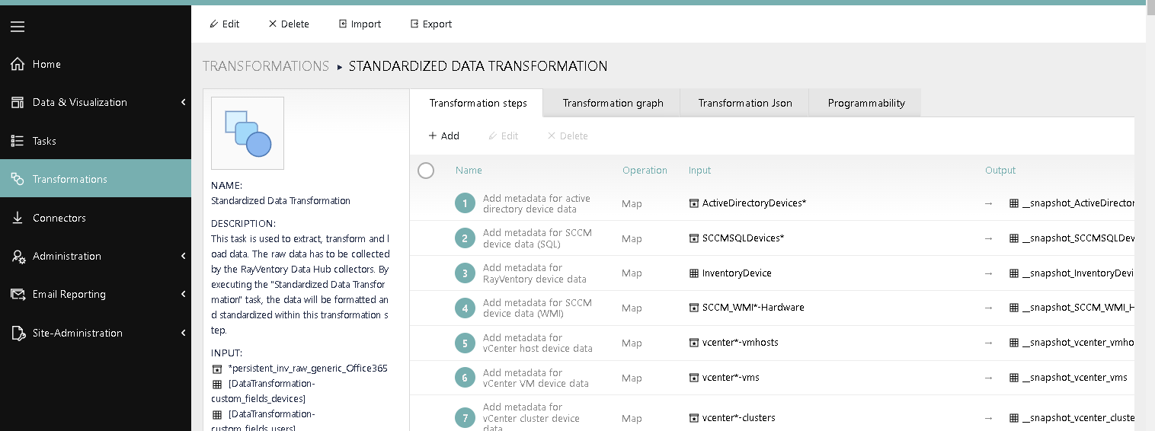Click the Site-Administration document icon
Image resolution: width=1155 pixels, height=431 pixels.
(x=18, y=333)
